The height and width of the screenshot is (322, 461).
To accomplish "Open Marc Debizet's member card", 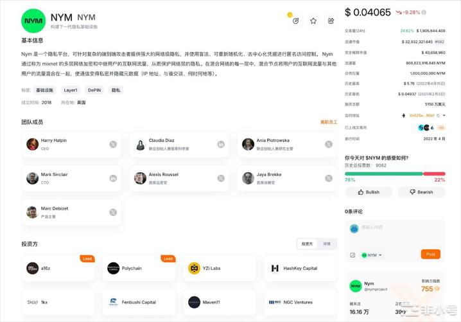I will (71, 212).
